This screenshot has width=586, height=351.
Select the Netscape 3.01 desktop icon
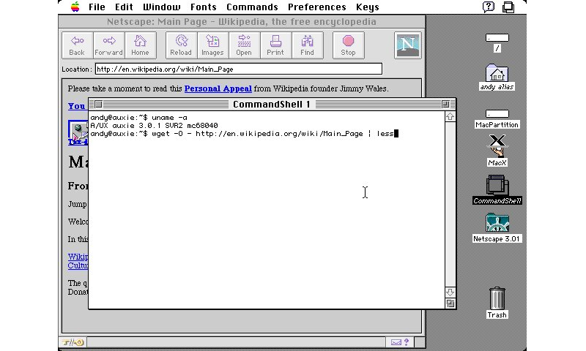click(x=497, y=228)
